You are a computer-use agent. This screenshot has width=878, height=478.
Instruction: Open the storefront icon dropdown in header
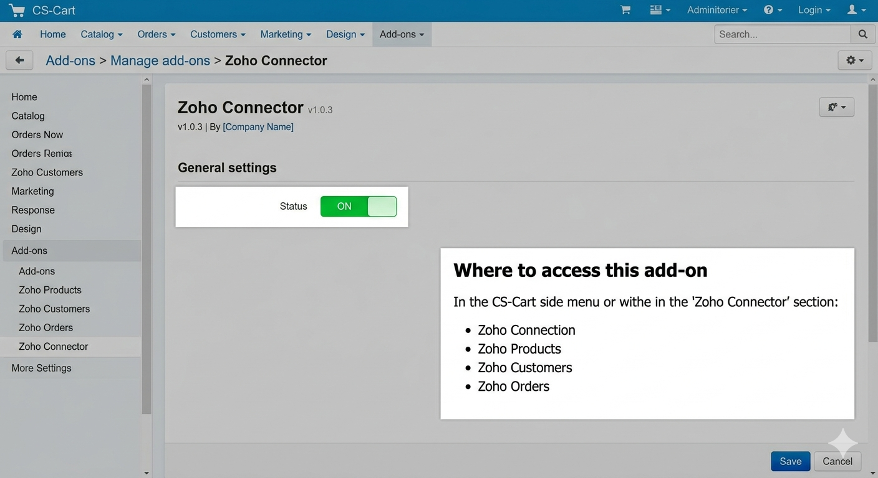(x=660, y=10)
